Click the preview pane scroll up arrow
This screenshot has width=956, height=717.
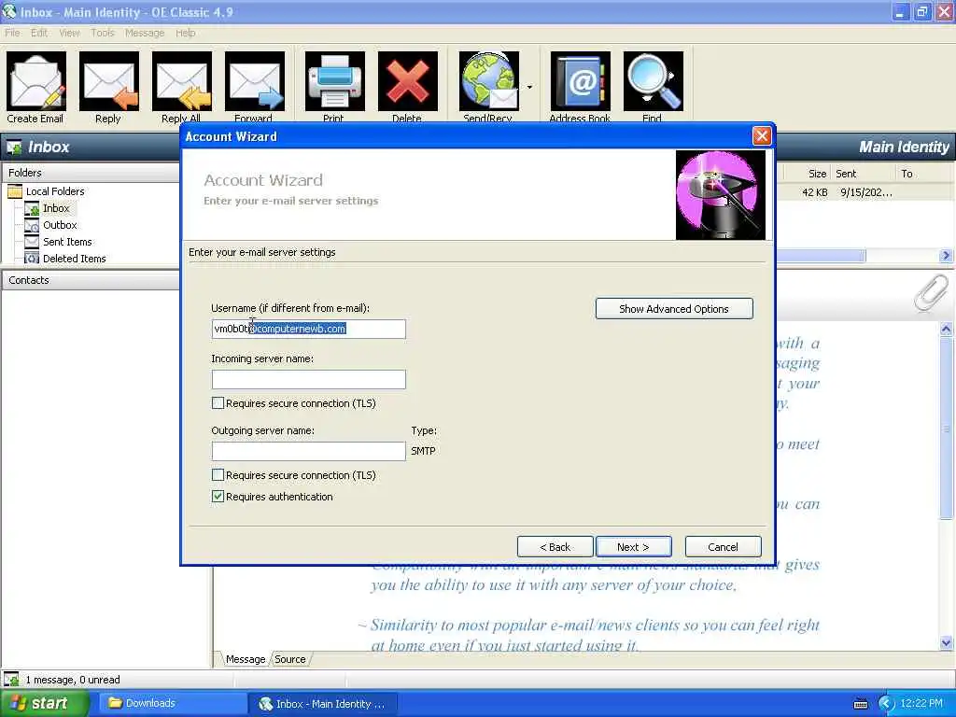(x=947, y=330)
